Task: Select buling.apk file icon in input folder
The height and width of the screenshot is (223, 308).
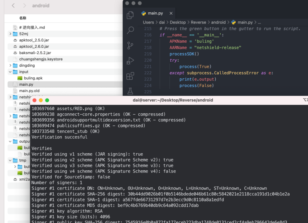Action: pos(20,78)
